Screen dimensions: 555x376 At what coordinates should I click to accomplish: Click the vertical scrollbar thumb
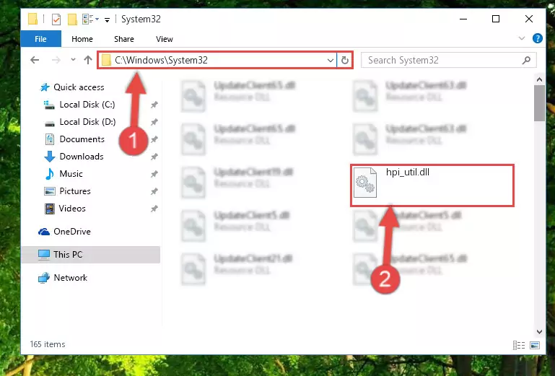pyautogui.click(x=539, y=103)
